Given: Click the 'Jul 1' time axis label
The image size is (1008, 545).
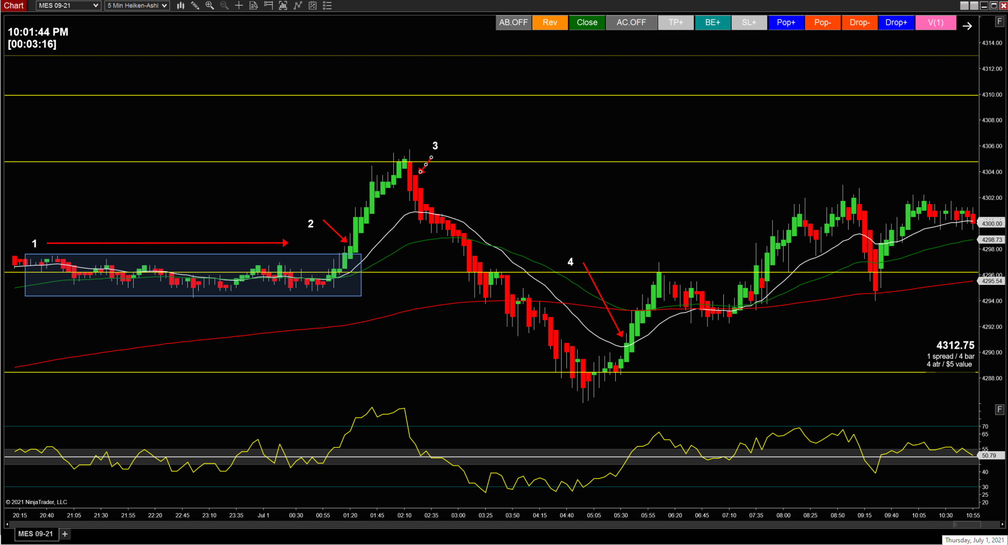Looking at the screenshot, I should [x=263, y=515].
